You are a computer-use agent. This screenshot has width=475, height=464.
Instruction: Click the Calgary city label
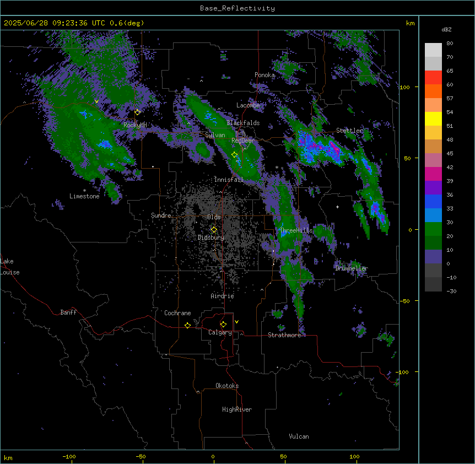pyautogui.click(x=220, y=332)
